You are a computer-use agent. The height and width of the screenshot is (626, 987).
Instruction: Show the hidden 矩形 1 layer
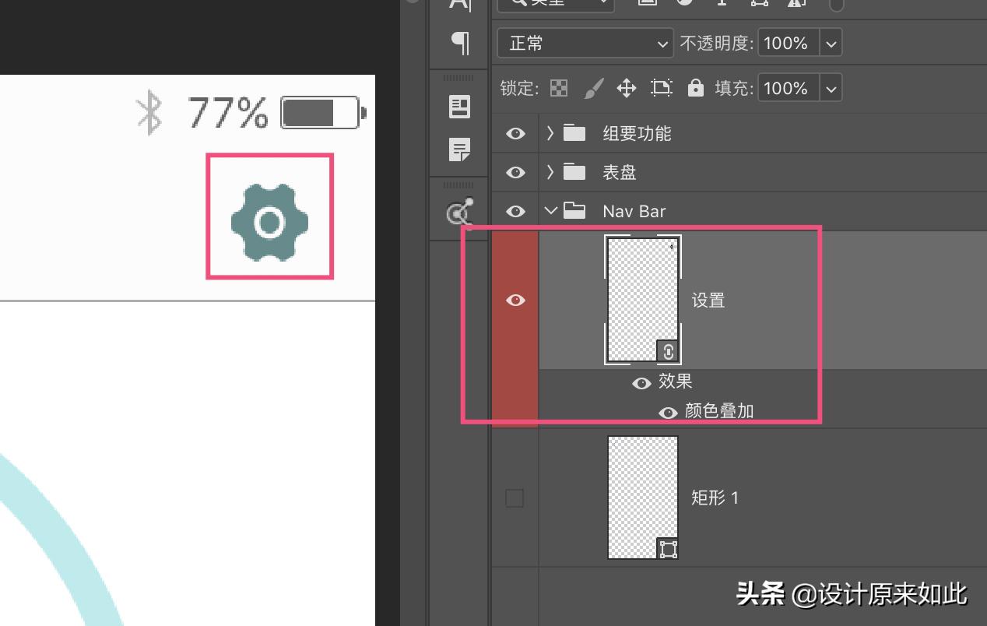pyautogui.click(x=515, y=498)
